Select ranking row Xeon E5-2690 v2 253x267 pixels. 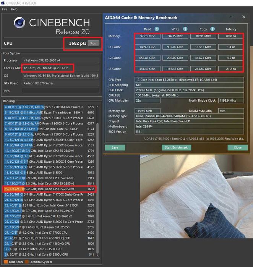pos(49,216)
